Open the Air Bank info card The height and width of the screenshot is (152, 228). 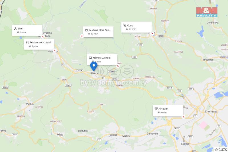[168, 110]
